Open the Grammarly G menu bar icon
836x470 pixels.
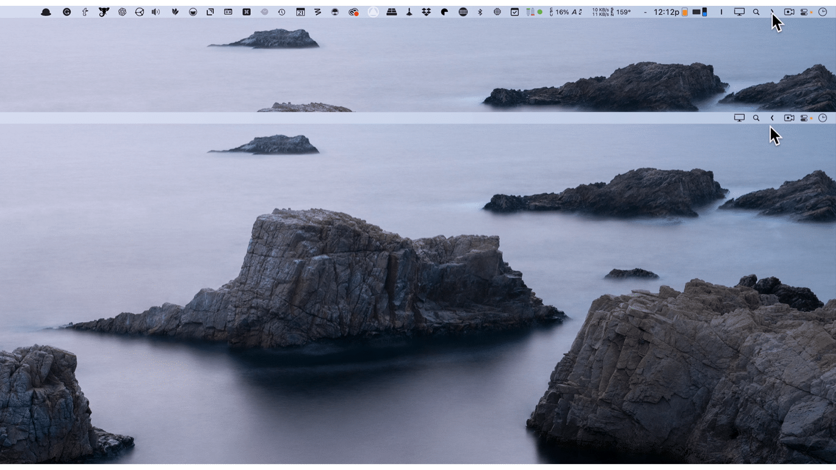click(x=67, y=12)
